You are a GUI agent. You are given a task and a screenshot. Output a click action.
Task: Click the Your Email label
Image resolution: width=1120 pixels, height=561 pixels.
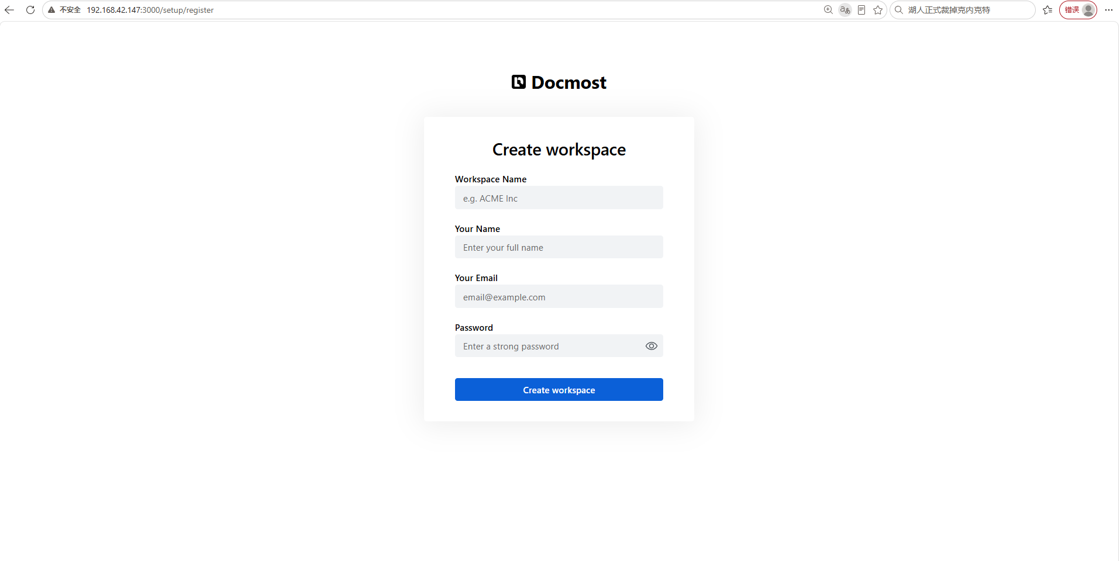click(476, 278)
